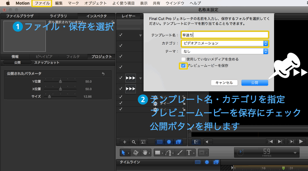Select the rectangle mask tool
The height and width of the screenshot is (171, 308).
coord(202,153)
